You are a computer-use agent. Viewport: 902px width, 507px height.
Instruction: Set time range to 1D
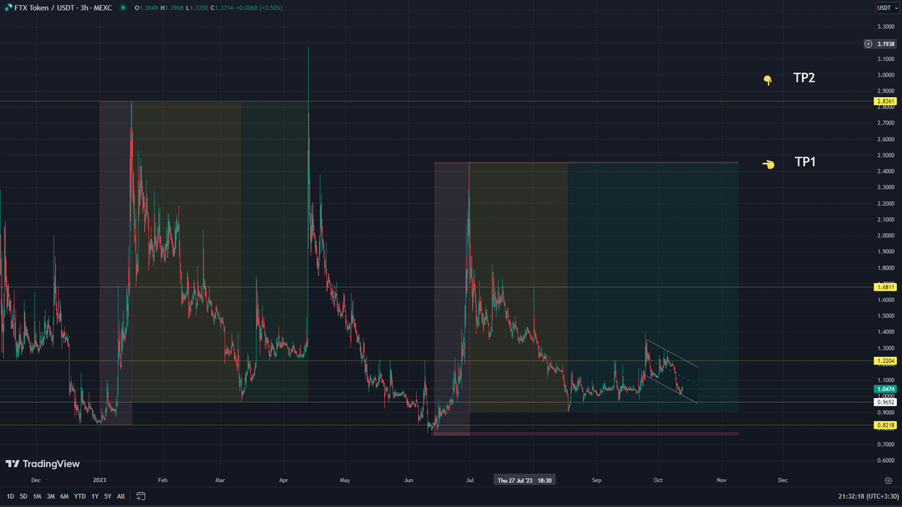pos(11,496)
